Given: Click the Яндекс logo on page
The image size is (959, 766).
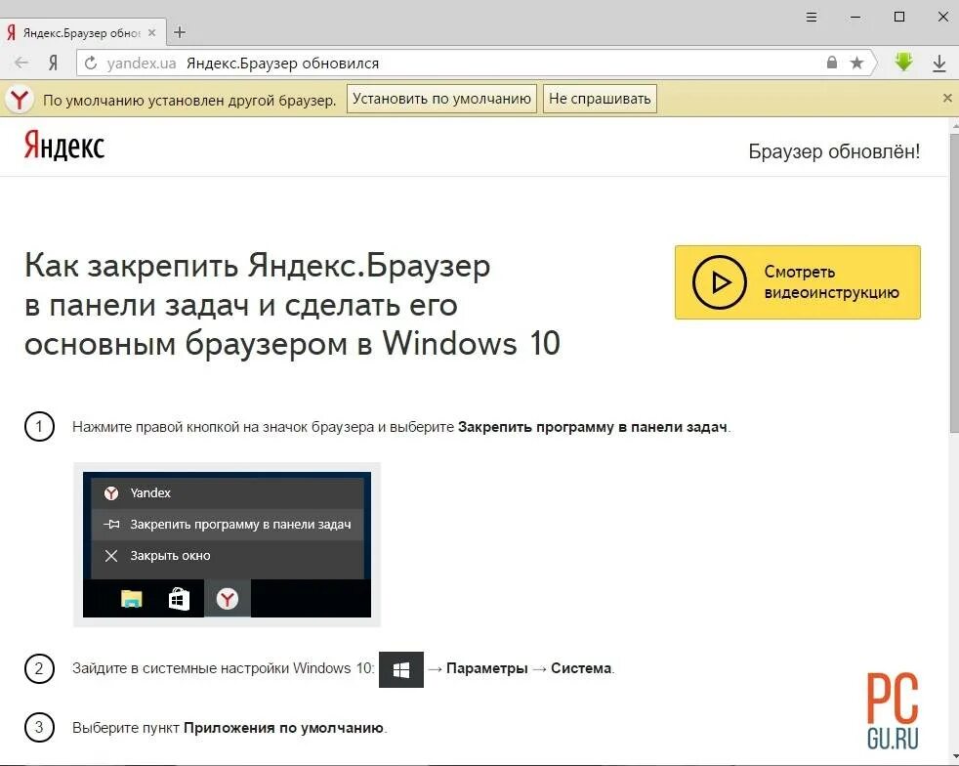Looking at the screenshot, I should coord(64,146).
